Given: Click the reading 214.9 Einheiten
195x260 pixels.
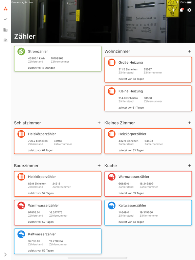Looking at the screenshot, I should pyautogui.click(x=128, y=98).
